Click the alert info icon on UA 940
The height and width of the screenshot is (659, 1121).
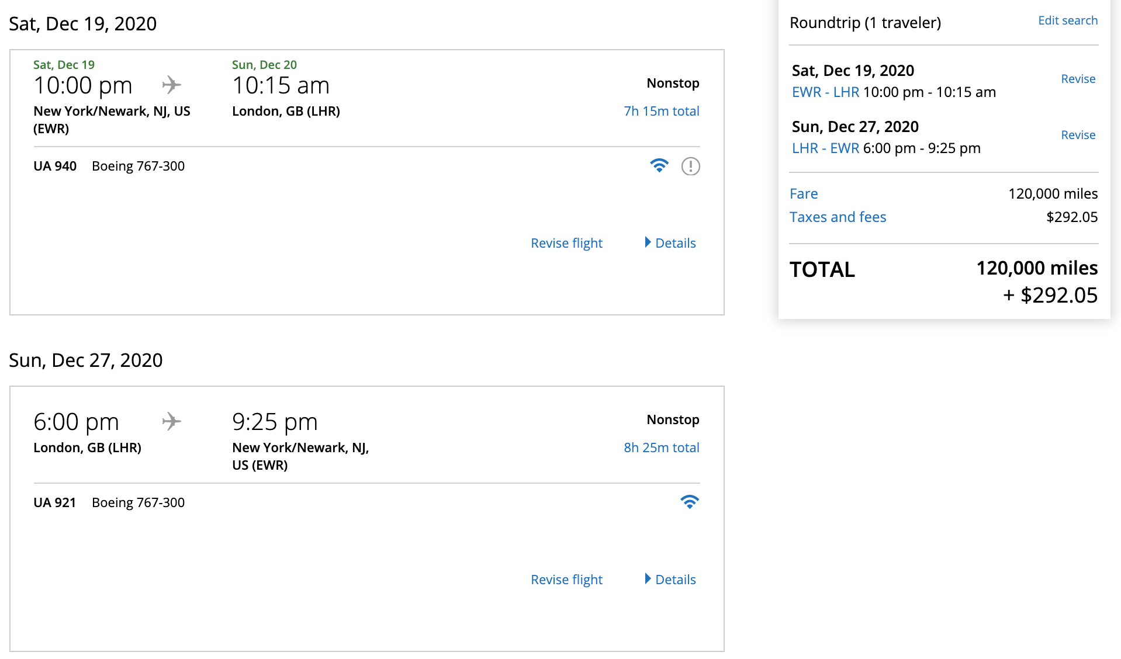690,167
